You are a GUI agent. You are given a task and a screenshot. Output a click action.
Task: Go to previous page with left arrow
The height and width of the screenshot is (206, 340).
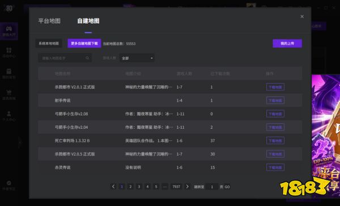(113, 187)
